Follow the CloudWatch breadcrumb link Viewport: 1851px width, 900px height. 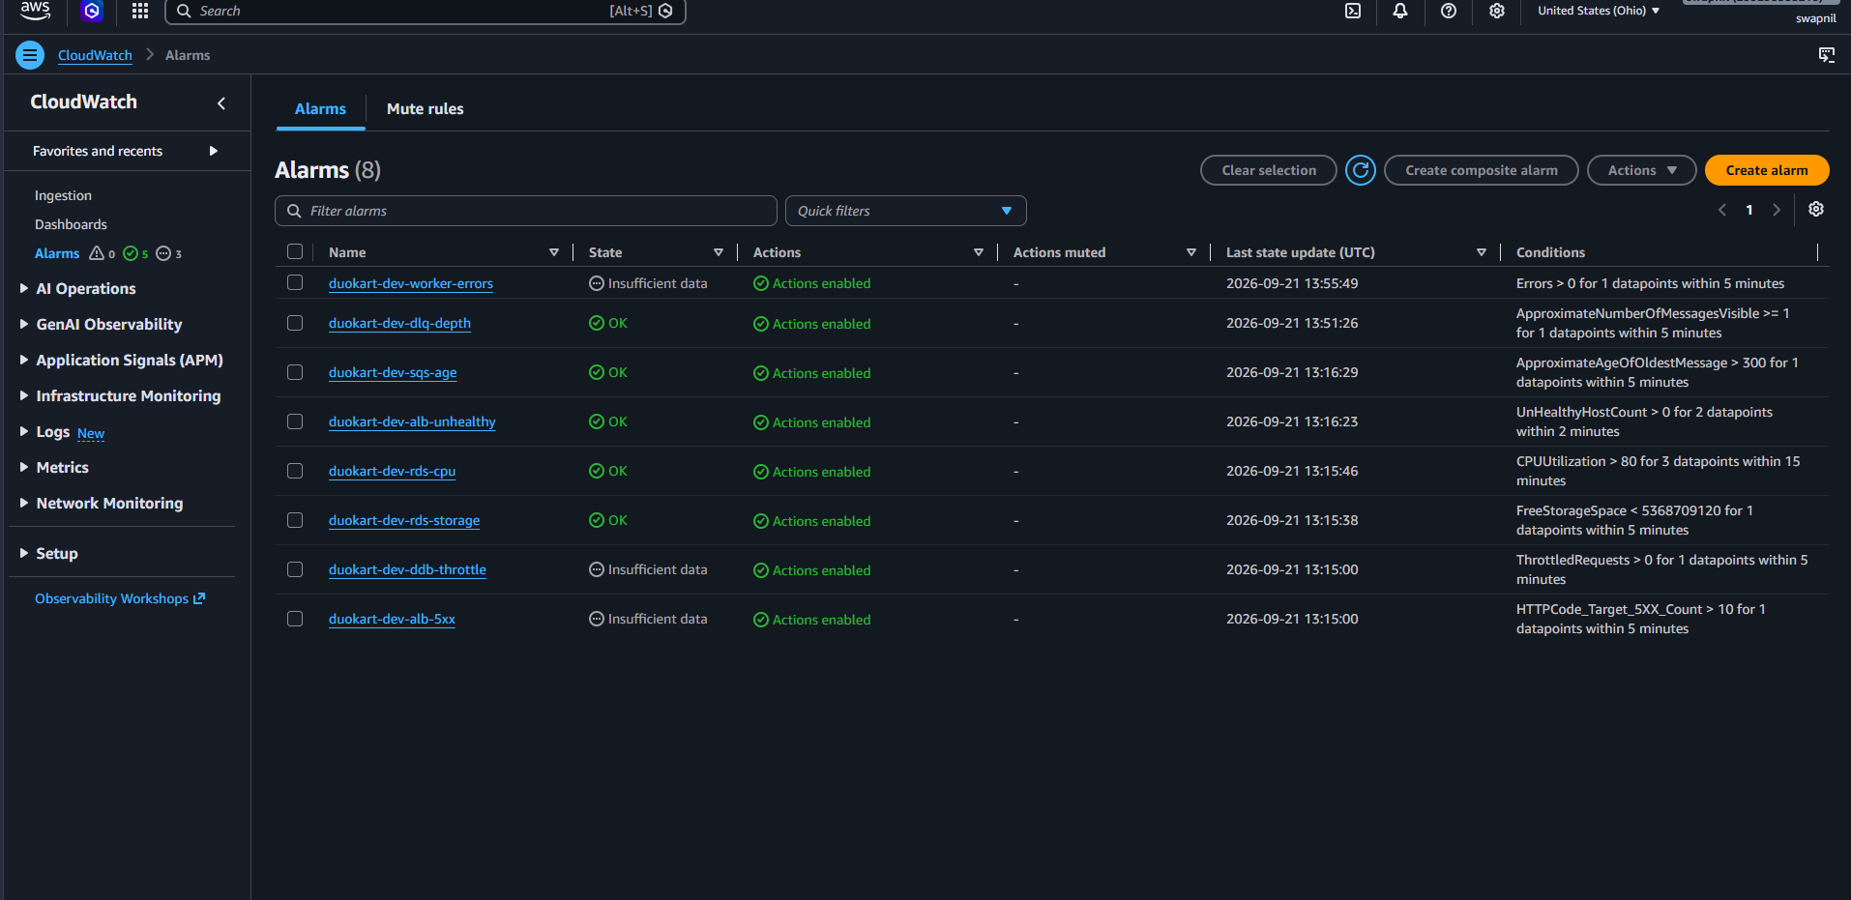click(95, 55)
